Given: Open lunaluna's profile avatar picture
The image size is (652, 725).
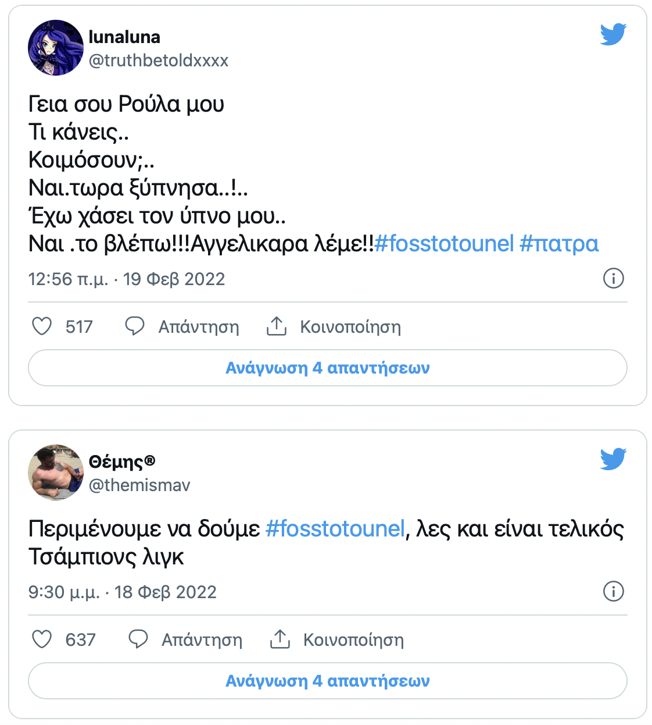Looking at the screenshot, I should [x=55, y=47].
